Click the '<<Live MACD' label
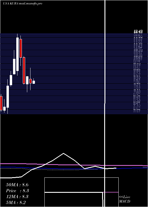This screenshot has width=148, height=207. pyautogui.click(x=125, y=199)
